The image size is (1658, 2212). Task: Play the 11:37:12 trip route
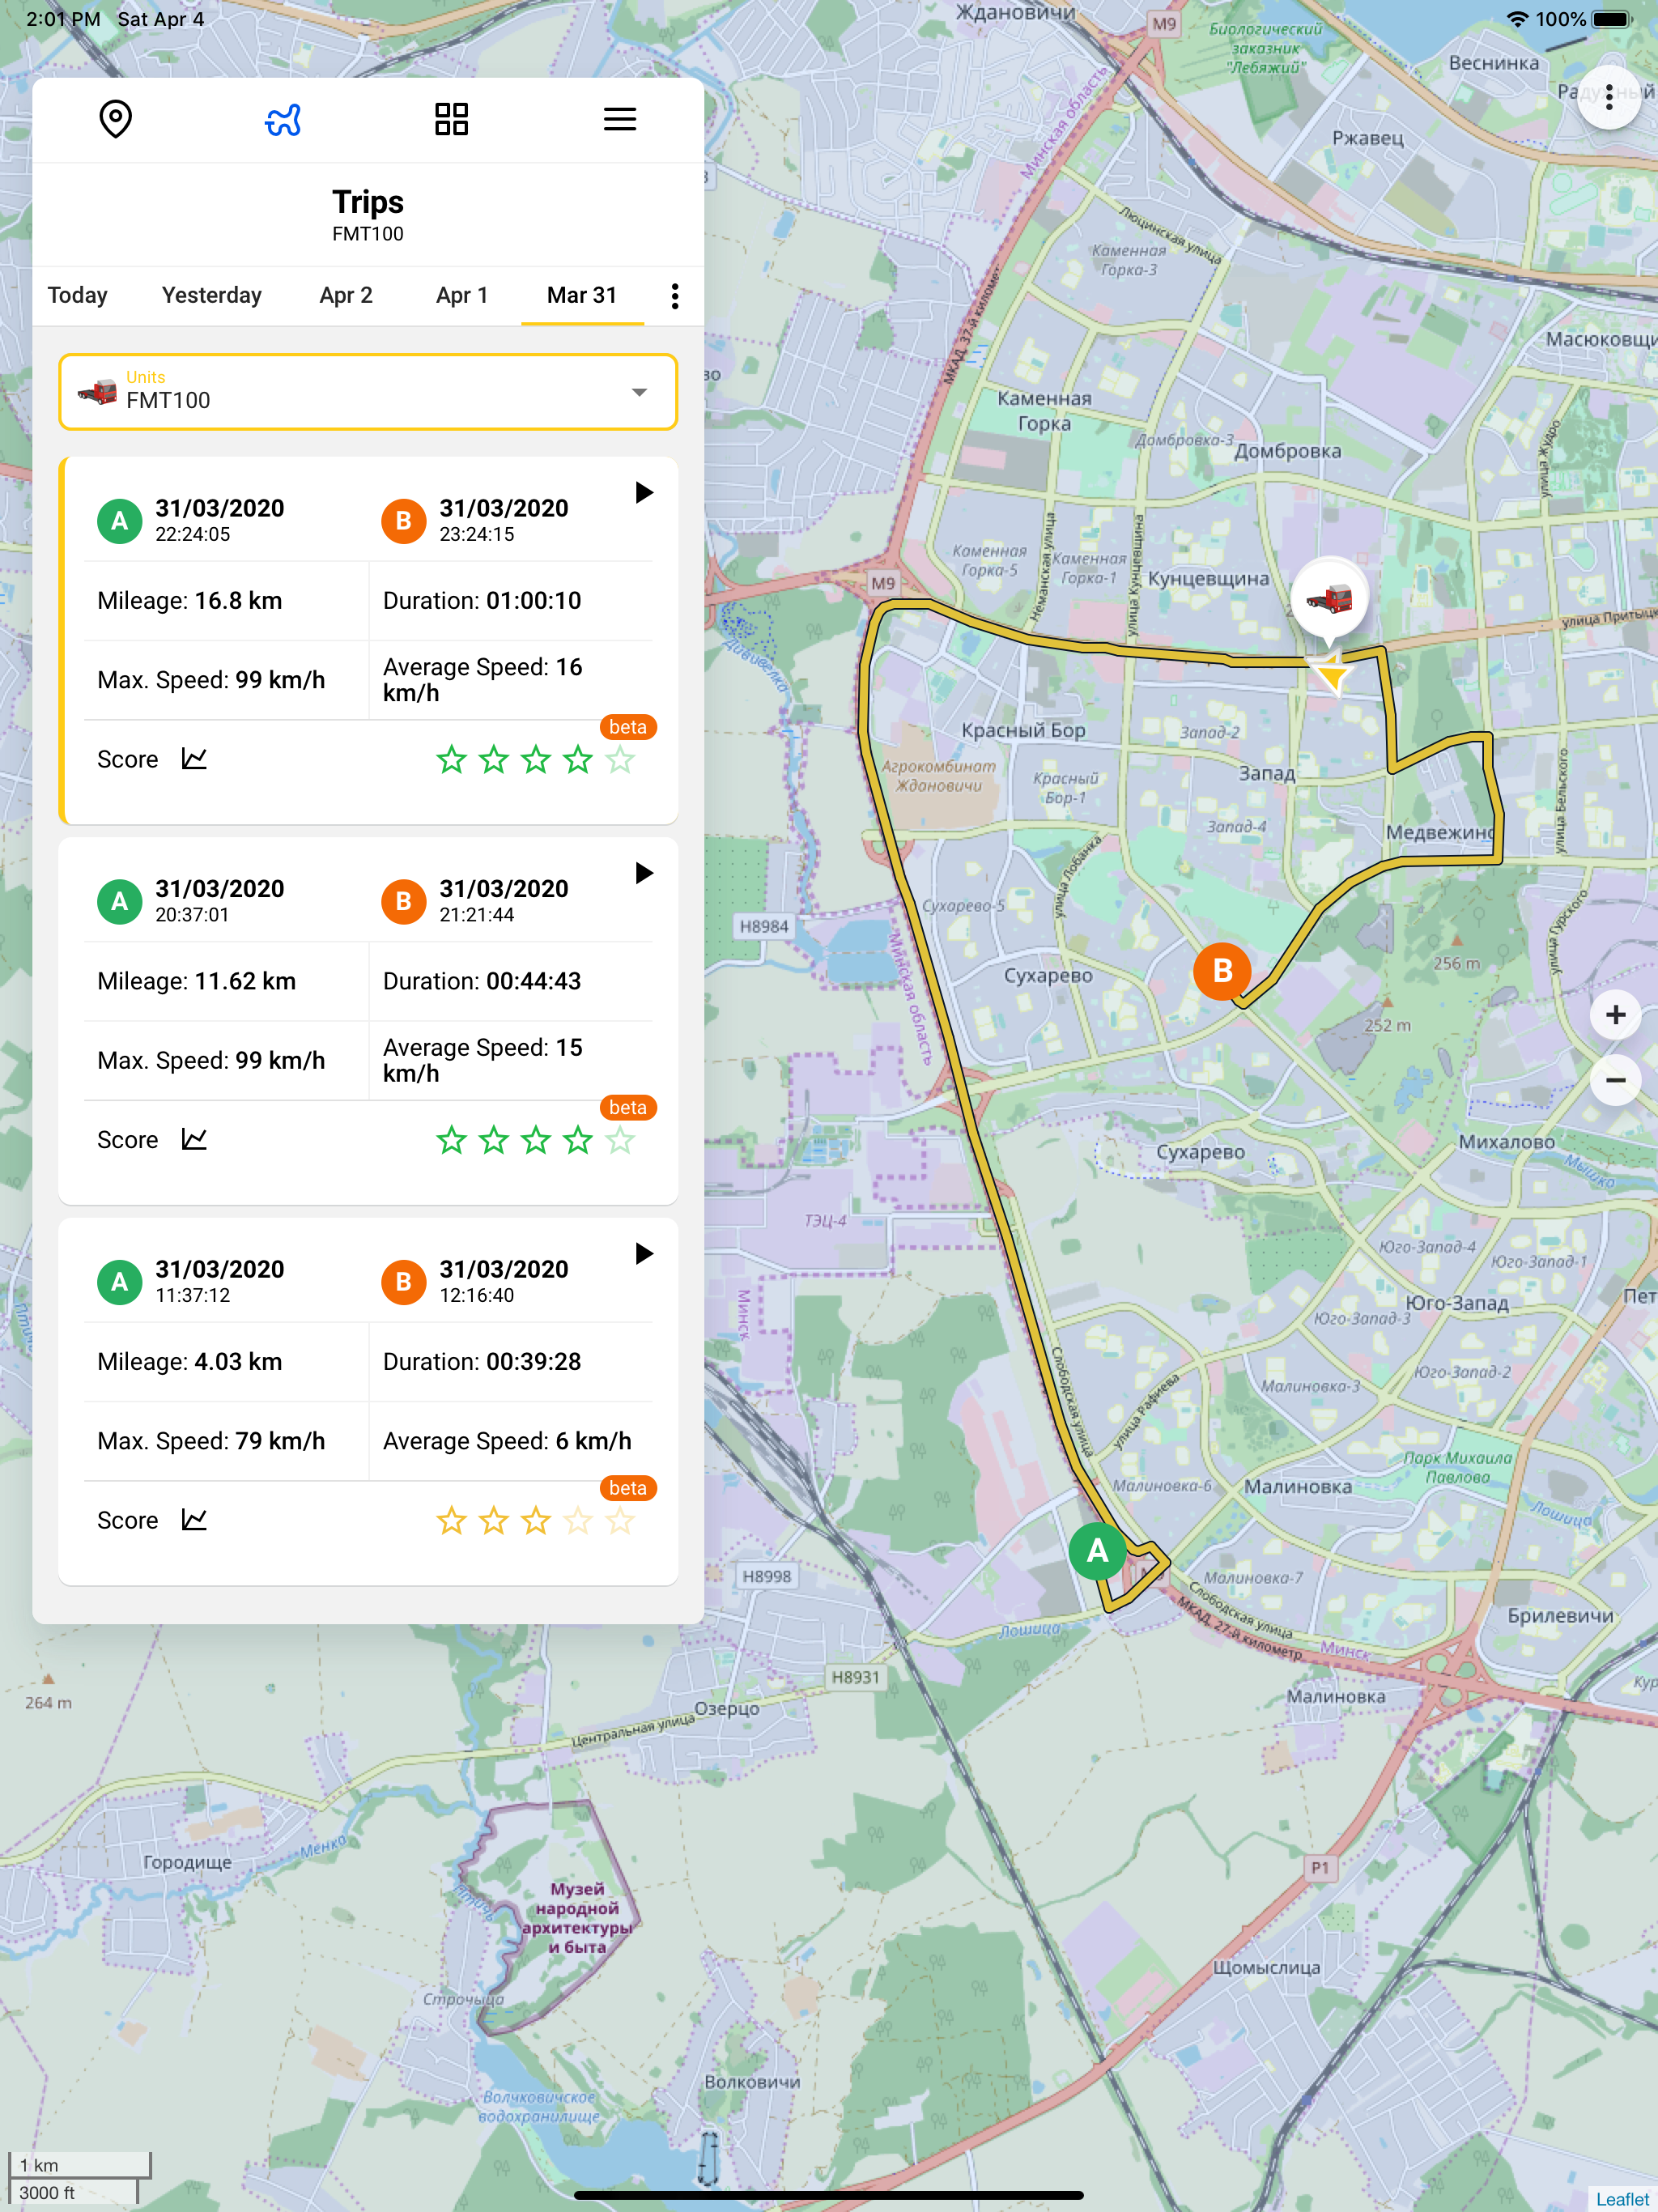coord(644,1253)
